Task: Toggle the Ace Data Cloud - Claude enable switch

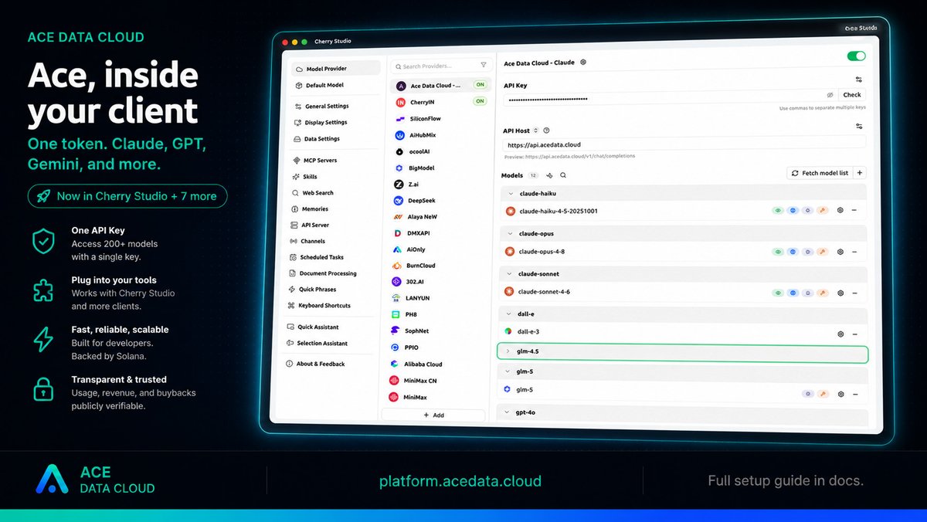Action: (x=856, y=56)
